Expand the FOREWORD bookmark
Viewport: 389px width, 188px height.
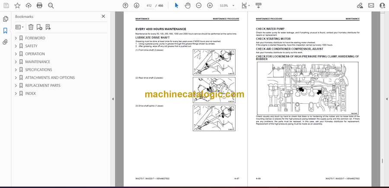pos(16,38)
